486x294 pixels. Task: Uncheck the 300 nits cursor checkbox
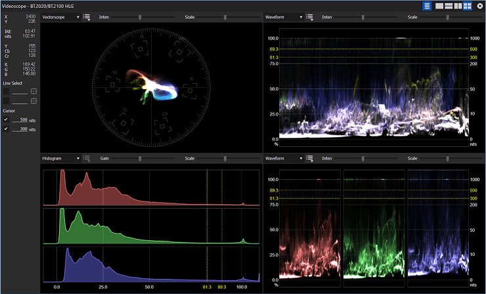[7, 129]
